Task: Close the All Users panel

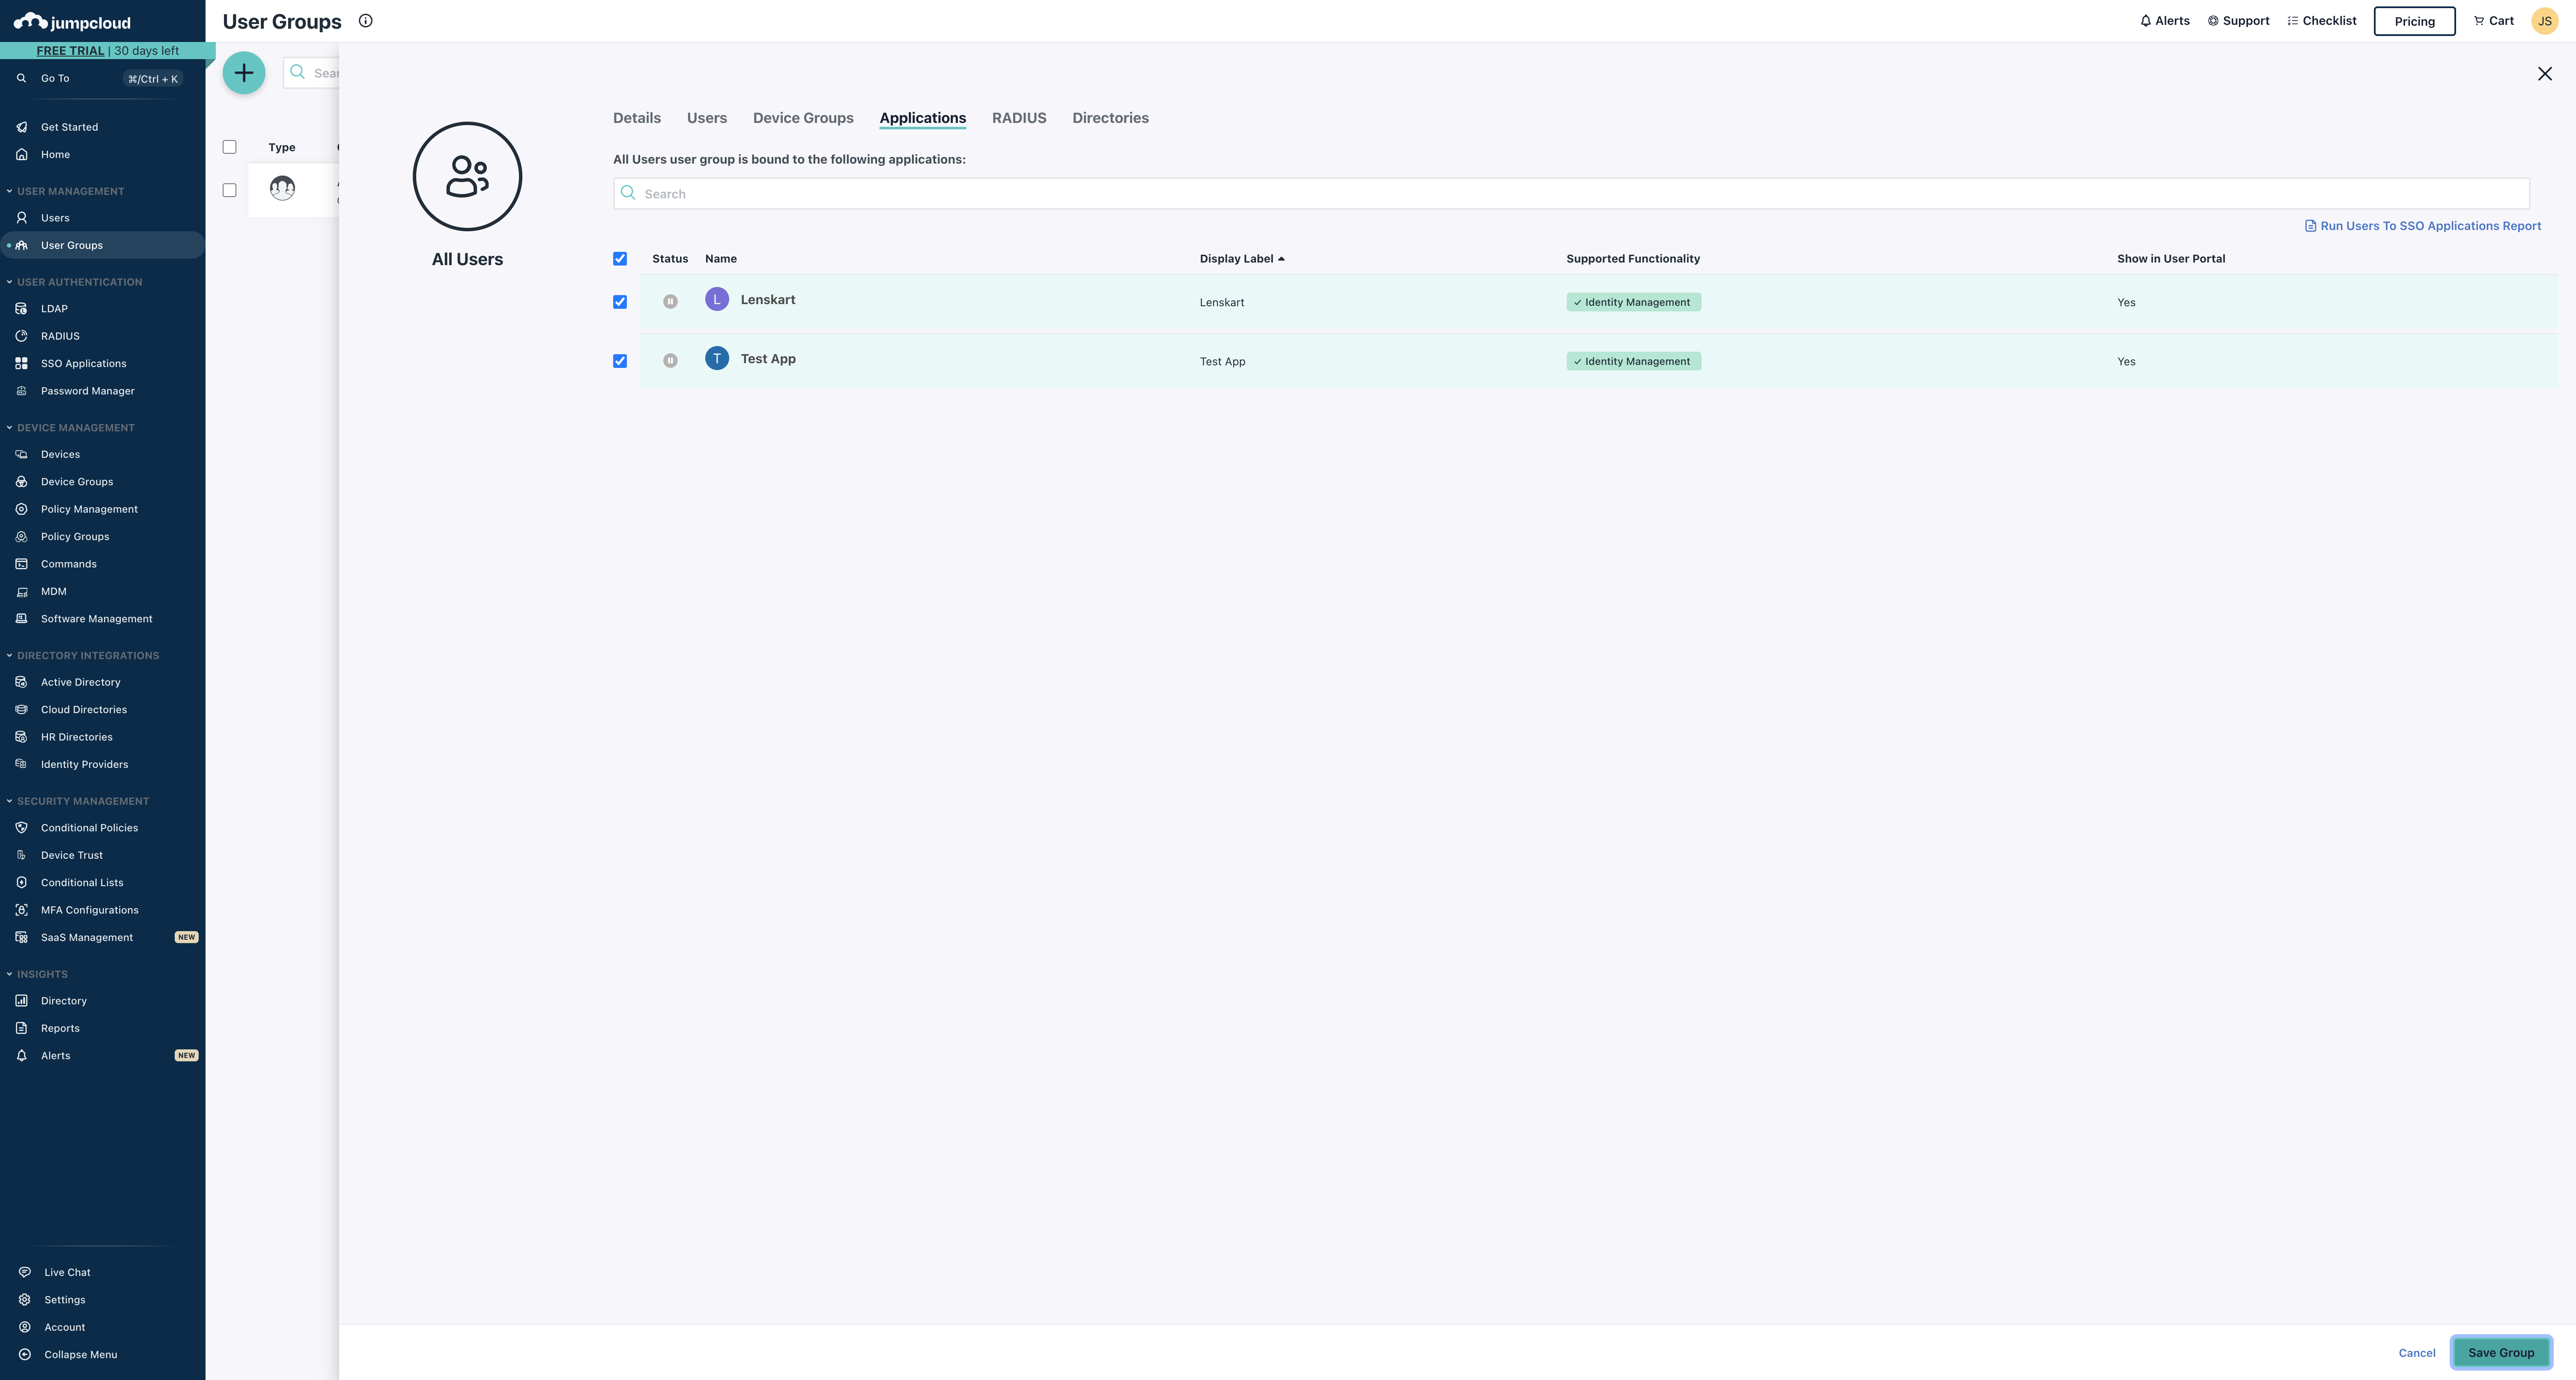Action: [x=2545, y=74]
